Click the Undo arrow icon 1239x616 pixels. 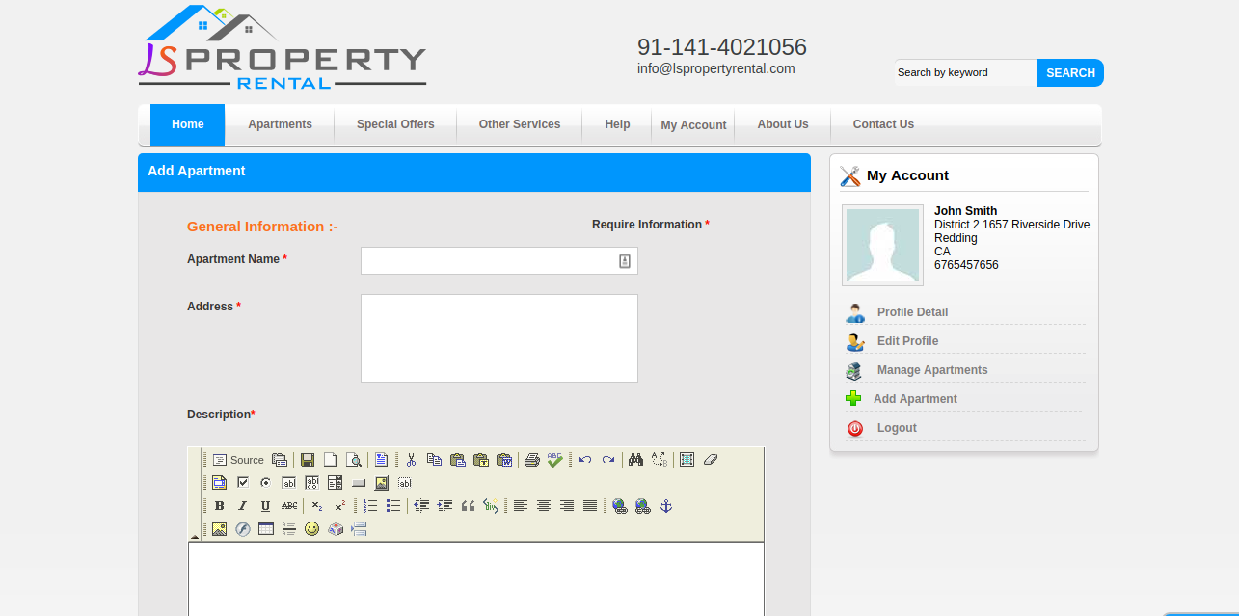coord(585,460)
